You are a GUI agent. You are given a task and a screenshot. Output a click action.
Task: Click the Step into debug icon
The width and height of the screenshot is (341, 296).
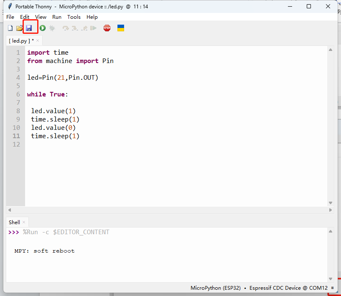pos(75,28)
